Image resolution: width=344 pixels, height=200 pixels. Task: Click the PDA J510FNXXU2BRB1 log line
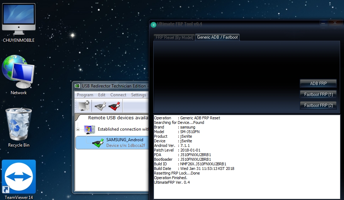point(182,155)
